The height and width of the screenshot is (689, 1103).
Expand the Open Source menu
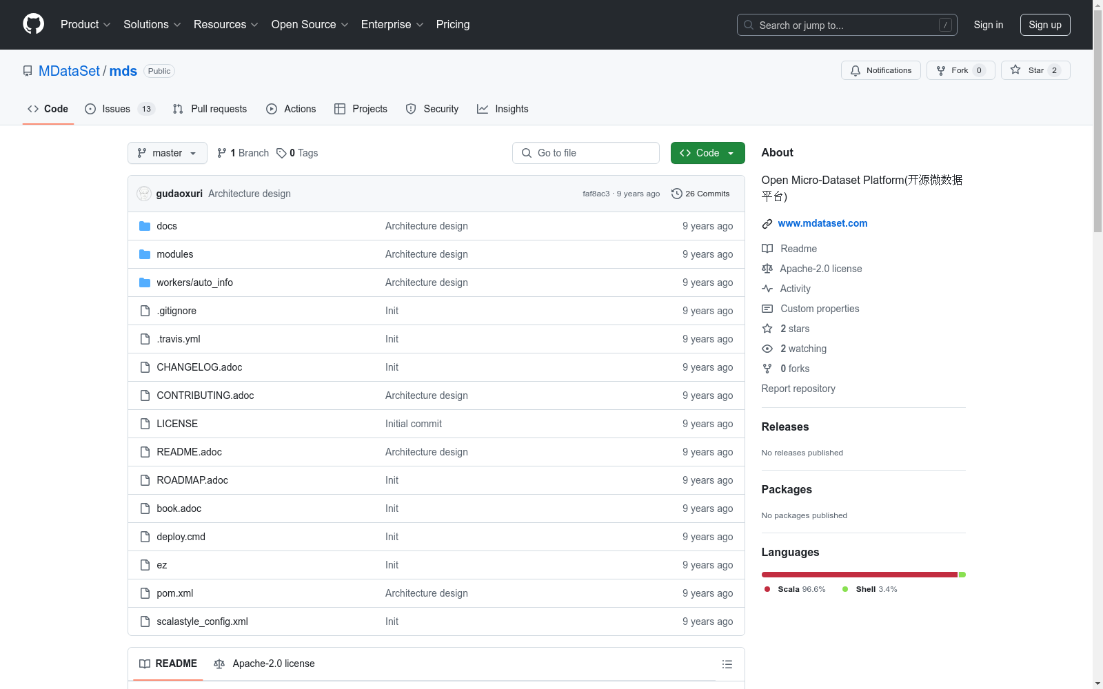(310, 24)
